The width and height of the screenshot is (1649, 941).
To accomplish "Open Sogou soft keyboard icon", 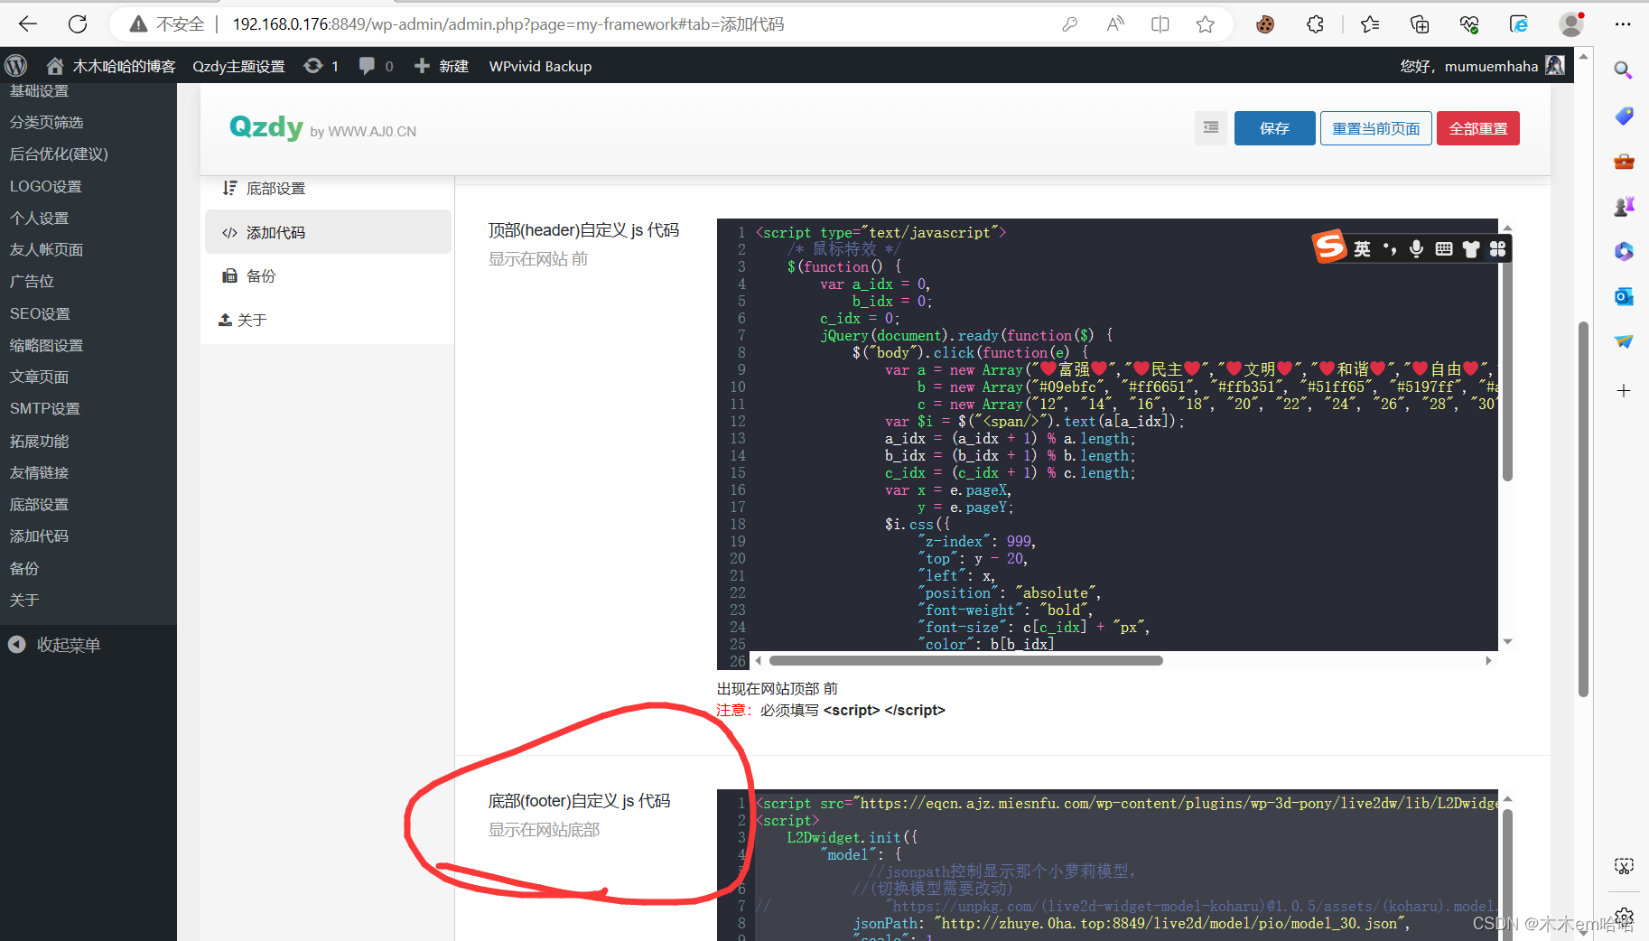I will [1443, 248].
